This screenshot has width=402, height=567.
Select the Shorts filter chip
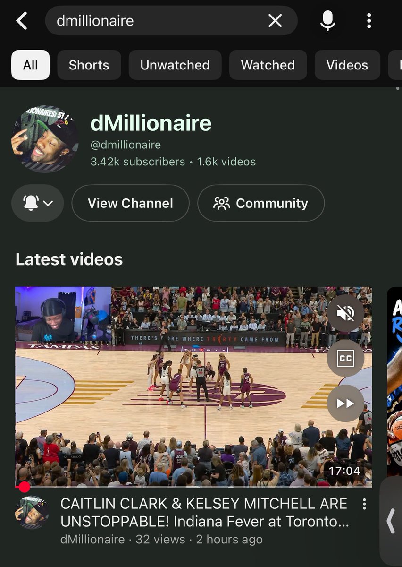pyautogui.click(x=89, y=65)
